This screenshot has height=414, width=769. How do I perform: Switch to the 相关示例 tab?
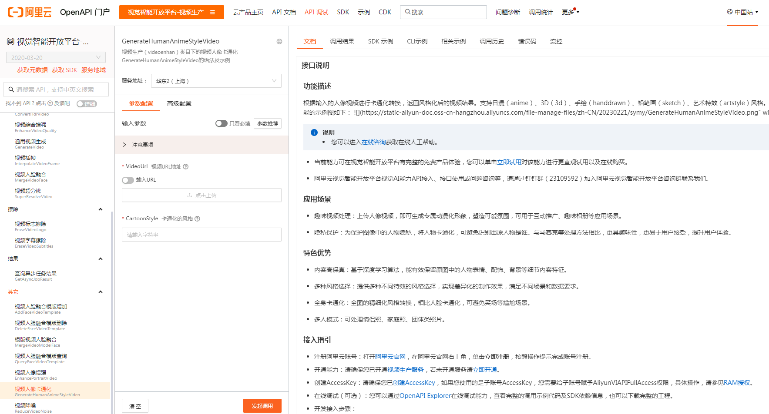453,41
